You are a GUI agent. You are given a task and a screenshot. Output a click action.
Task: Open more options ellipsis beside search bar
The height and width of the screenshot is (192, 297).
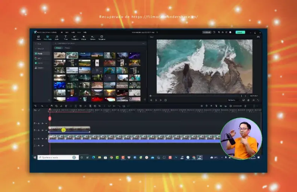click(x=143, y=43)
